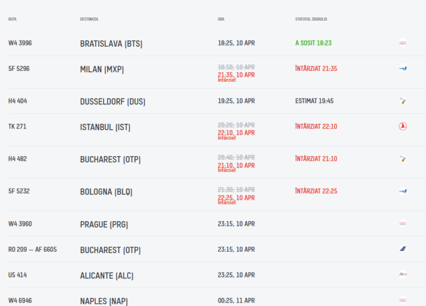Click the DESTINAȚIA column header

pos(89,19)
